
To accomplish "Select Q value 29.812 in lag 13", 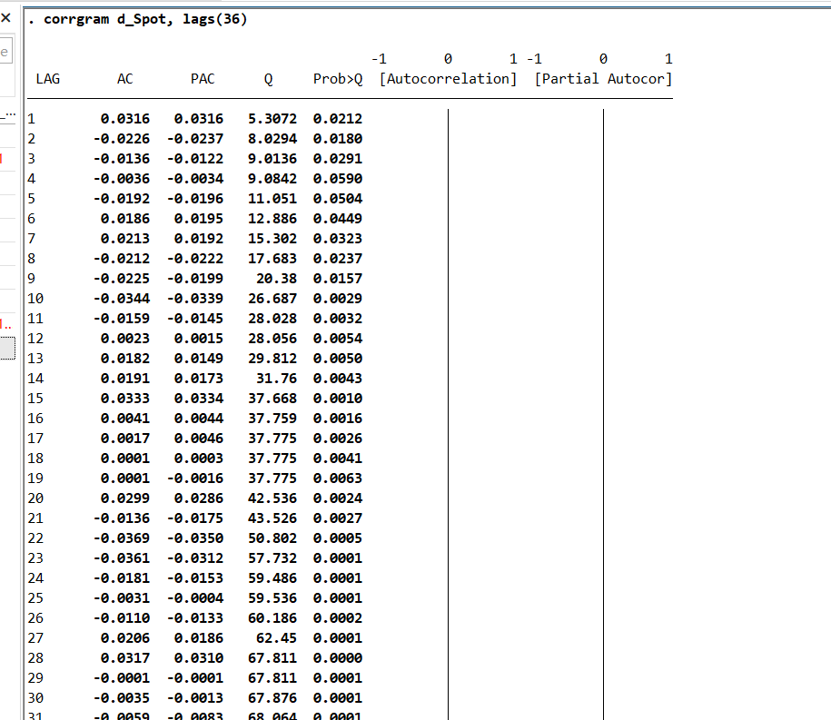I will click(272, 359).
